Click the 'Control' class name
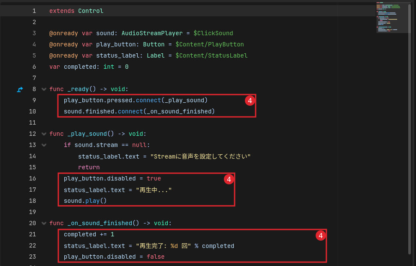Screen dimensions: 416x266 tap(91, 11)
